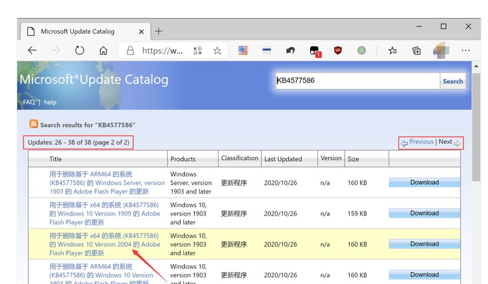Open the uBlock Origin shield icon
Screen dimensions: 488x284
(x=338, y=50)
